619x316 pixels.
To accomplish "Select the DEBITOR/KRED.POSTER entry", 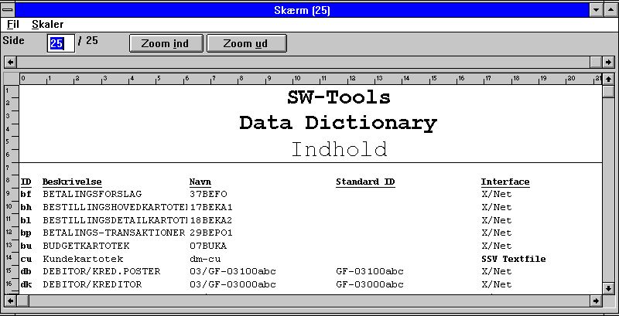I will (x=101, y=272).
